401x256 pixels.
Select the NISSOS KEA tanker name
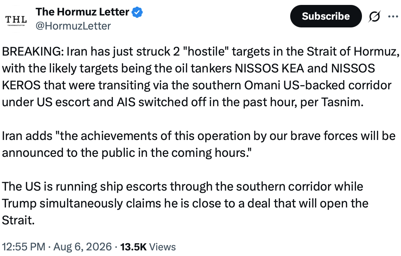coord(269,68)
